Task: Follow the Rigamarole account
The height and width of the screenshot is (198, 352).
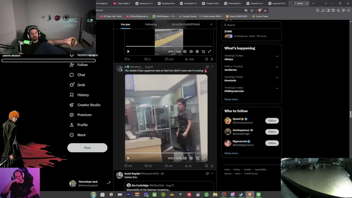Action: (272, 143)
